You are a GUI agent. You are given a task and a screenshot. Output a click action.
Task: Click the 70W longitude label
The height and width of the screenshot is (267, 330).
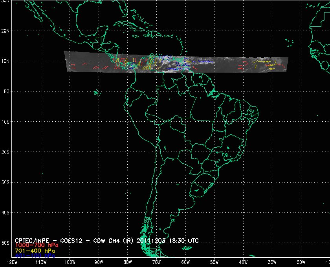point(156,262)
